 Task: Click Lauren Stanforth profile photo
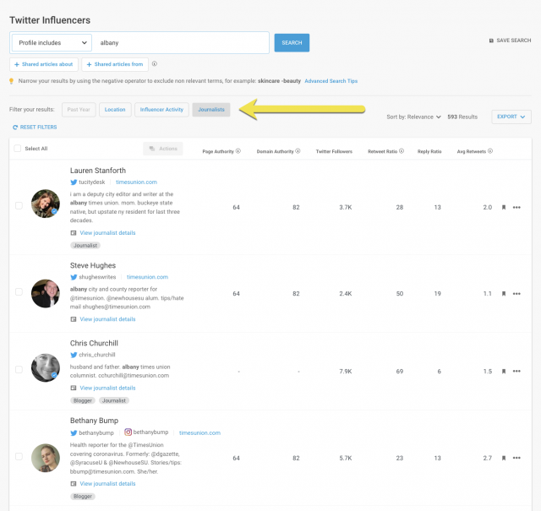(46, 204)
